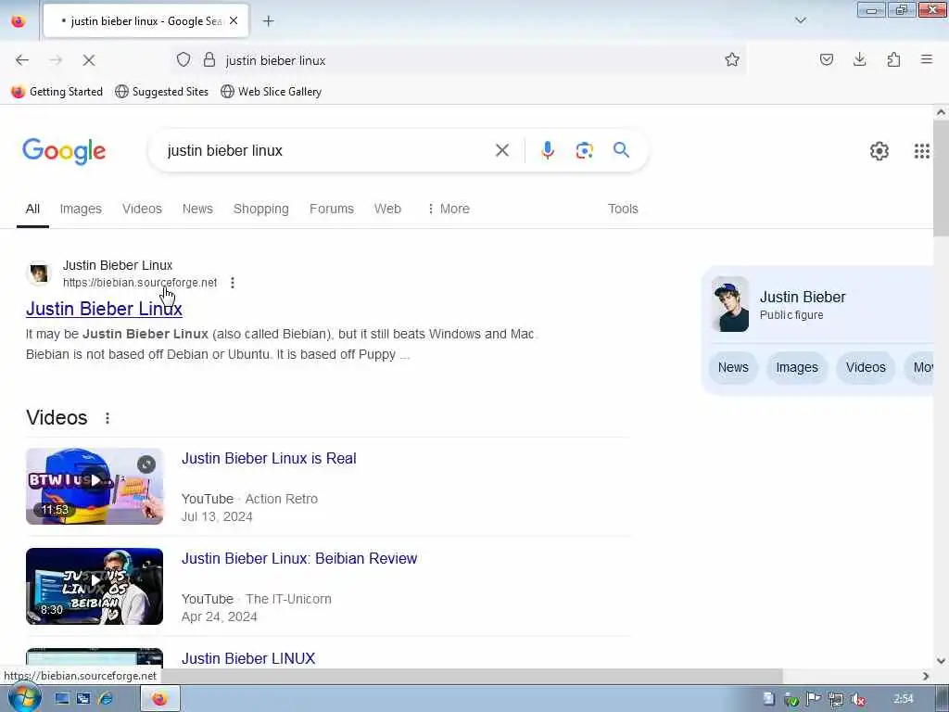Open the Windows Start menu
This screenshot has width=949, height=712.
click(x=23, y=697)
